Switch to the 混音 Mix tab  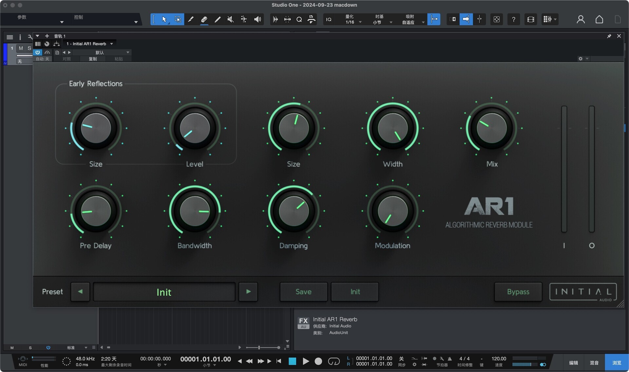coord(594,363)
